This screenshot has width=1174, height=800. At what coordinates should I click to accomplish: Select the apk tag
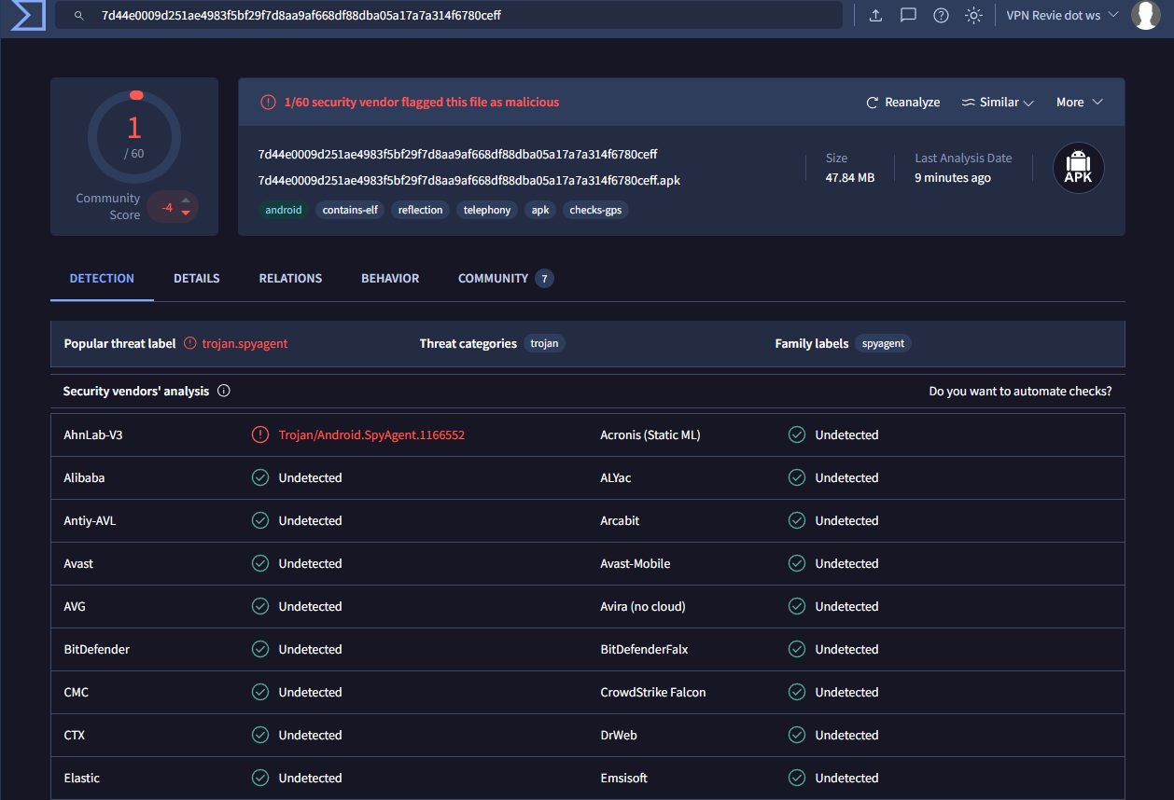540,210
